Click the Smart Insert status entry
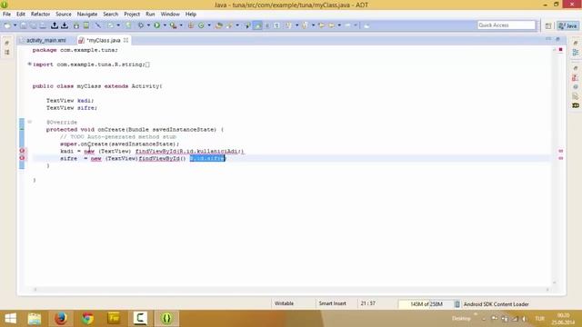Viewport: 582px width, 327px height. click(x=332, y=303)
